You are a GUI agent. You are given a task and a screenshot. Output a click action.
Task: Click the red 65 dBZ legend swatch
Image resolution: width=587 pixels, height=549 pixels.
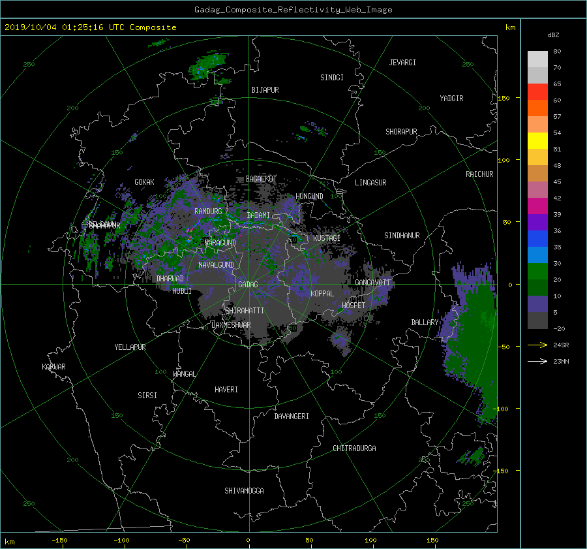tap(537, 92)
